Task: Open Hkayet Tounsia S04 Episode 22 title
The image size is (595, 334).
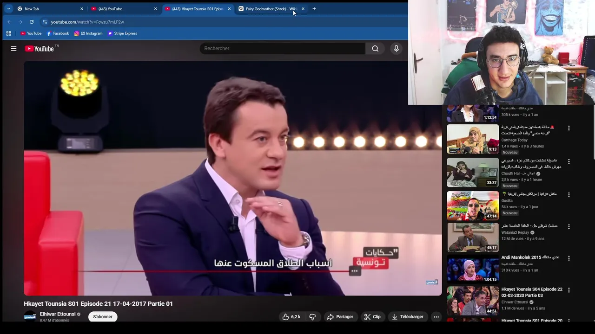Action: tap(532, 292)
